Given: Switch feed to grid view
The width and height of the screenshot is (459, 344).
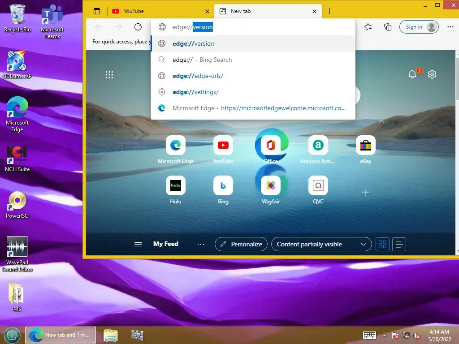Looking at the screenshot, I should click(x=382, y=244).
